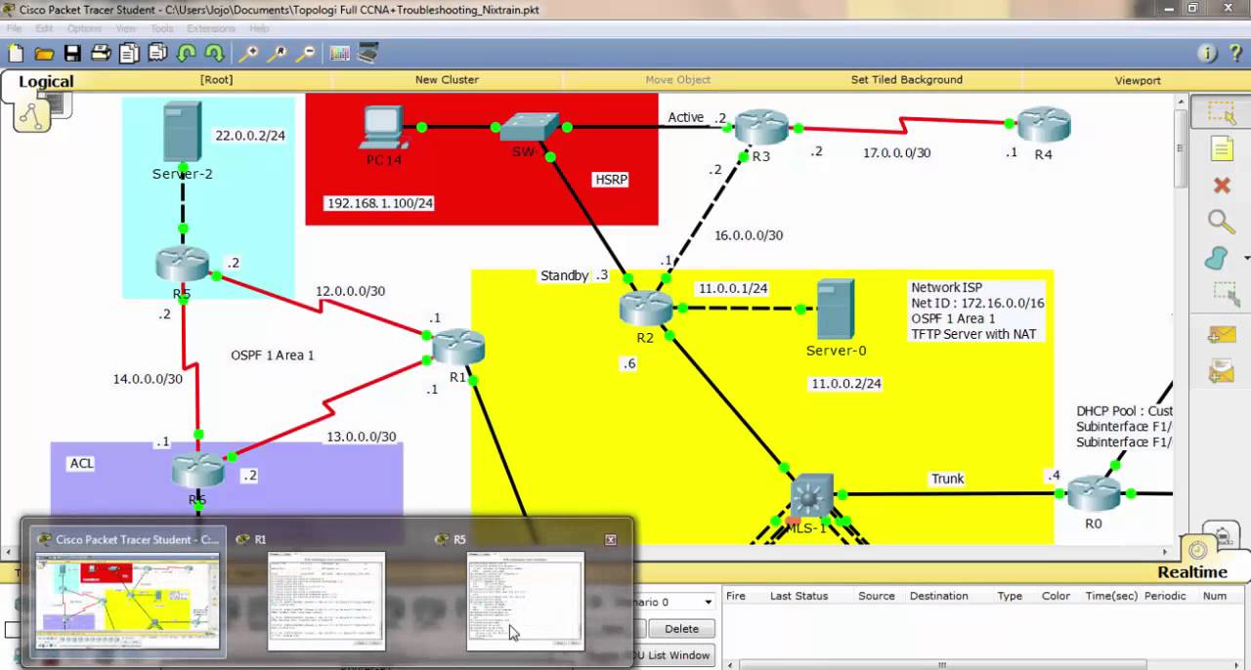Click the SW switch device icon
The image size is (1251, 670).
(x=529, y=126)
